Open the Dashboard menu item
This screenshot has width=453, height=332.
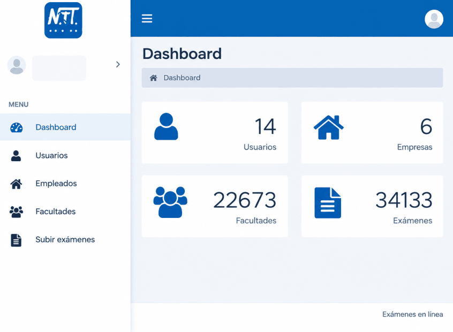(65, 127)
